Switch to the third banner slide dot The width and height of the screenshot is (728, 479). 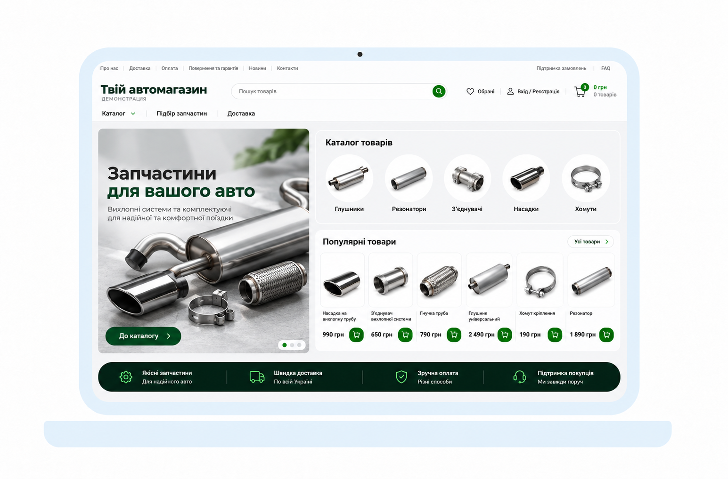click(299, 345)
